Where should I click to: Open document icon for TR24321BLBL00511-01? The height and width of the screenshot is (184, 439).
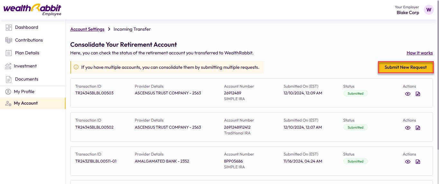(x=418, y=162)
